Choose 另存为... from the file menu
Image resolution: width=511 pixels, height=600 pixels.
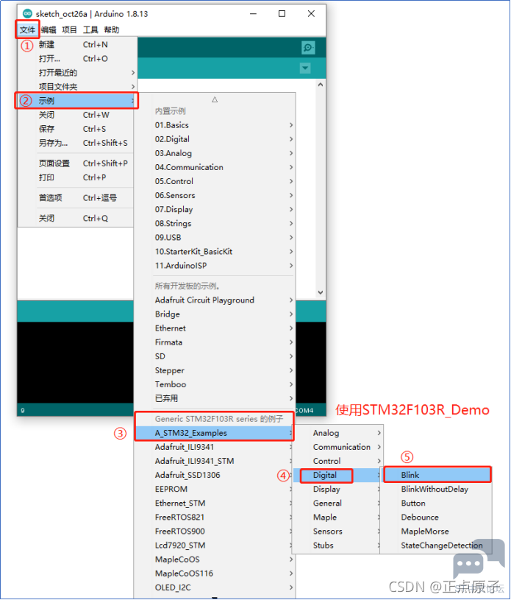76,143
